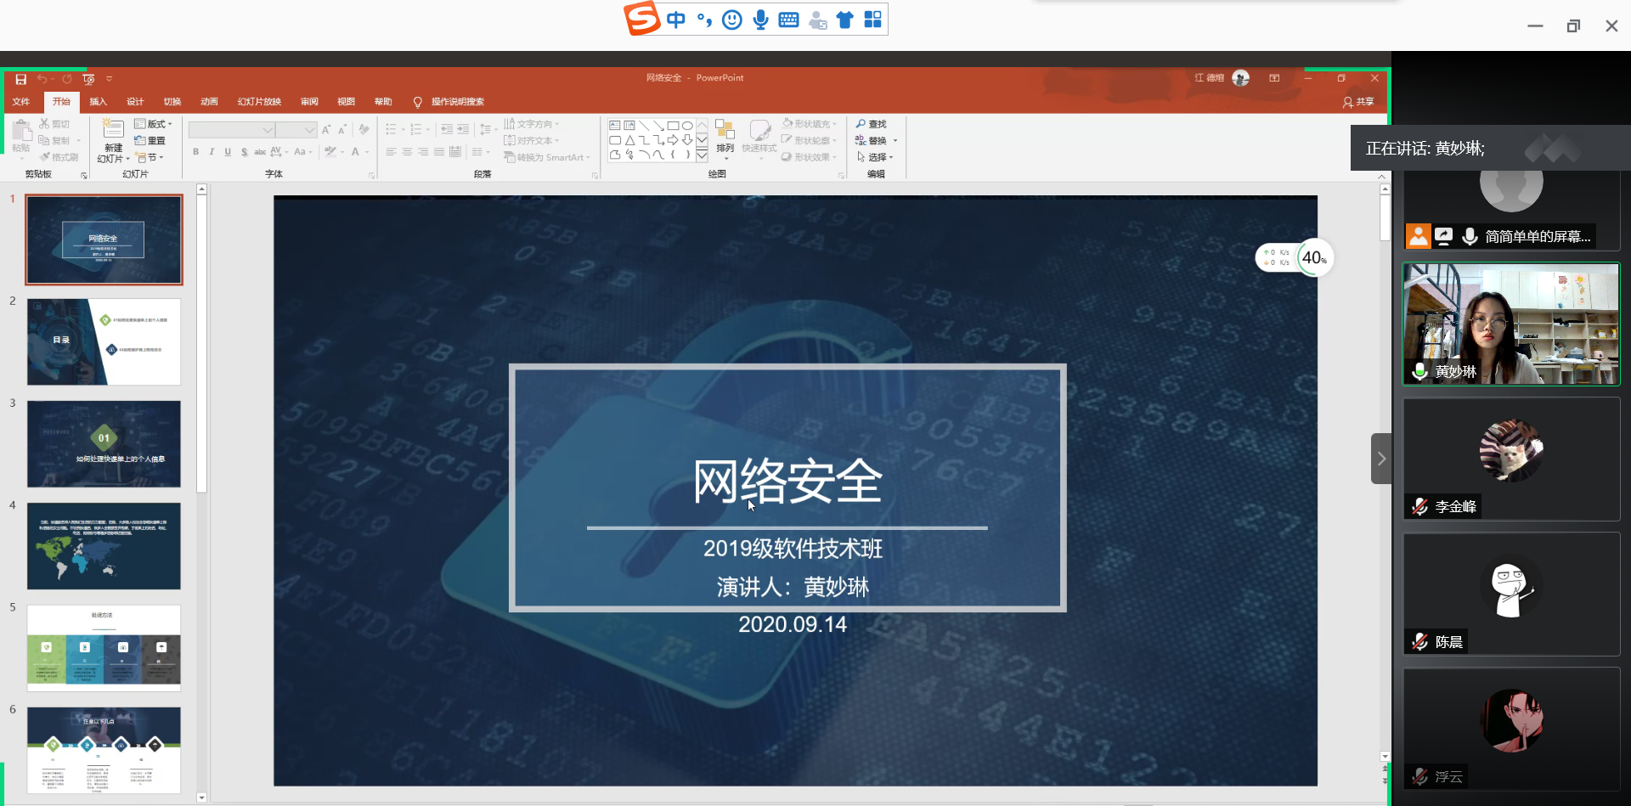
Task: Open the 查找 (Find) tool
Action: pos(872,123)
